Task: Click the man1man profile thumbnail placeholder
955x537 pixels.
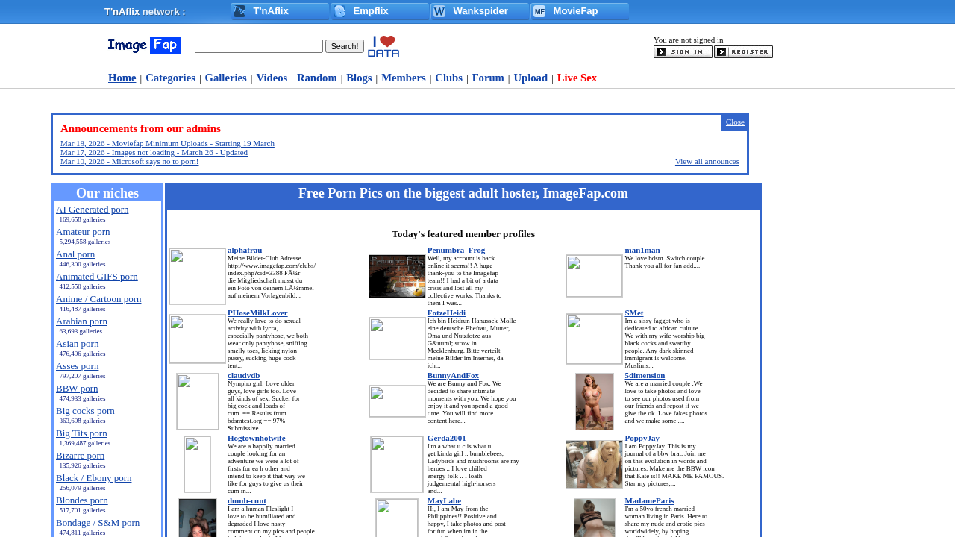Action: click(594, 276)
